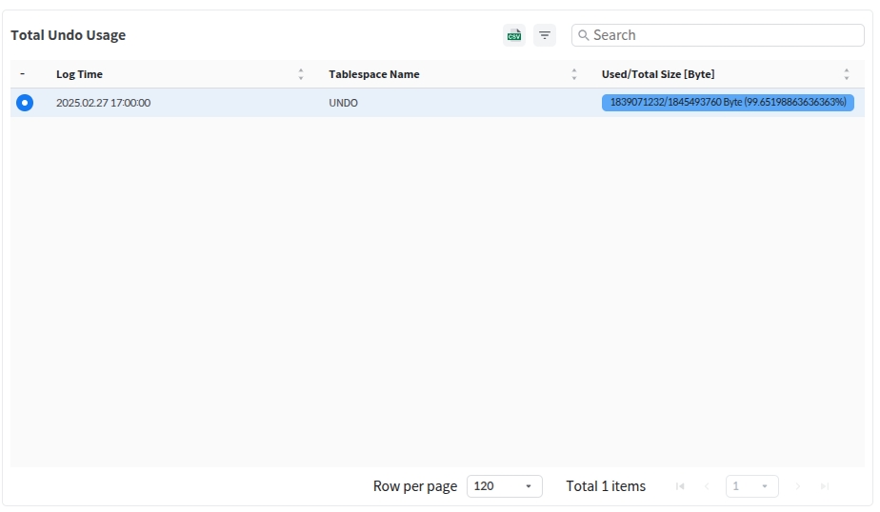Click the Used/Total Size [Byte] column header
Screen dimensions: 880x512
point(658,74)
